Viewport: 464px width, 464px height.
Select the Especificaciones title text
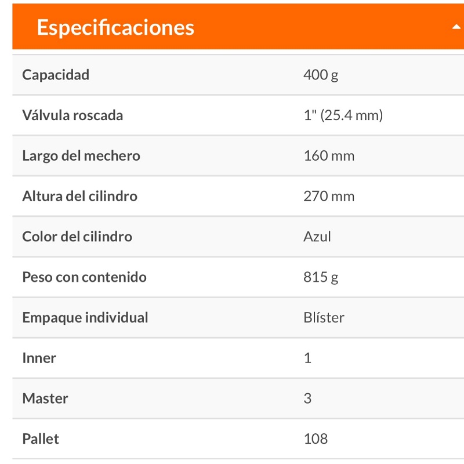[115, 27]
